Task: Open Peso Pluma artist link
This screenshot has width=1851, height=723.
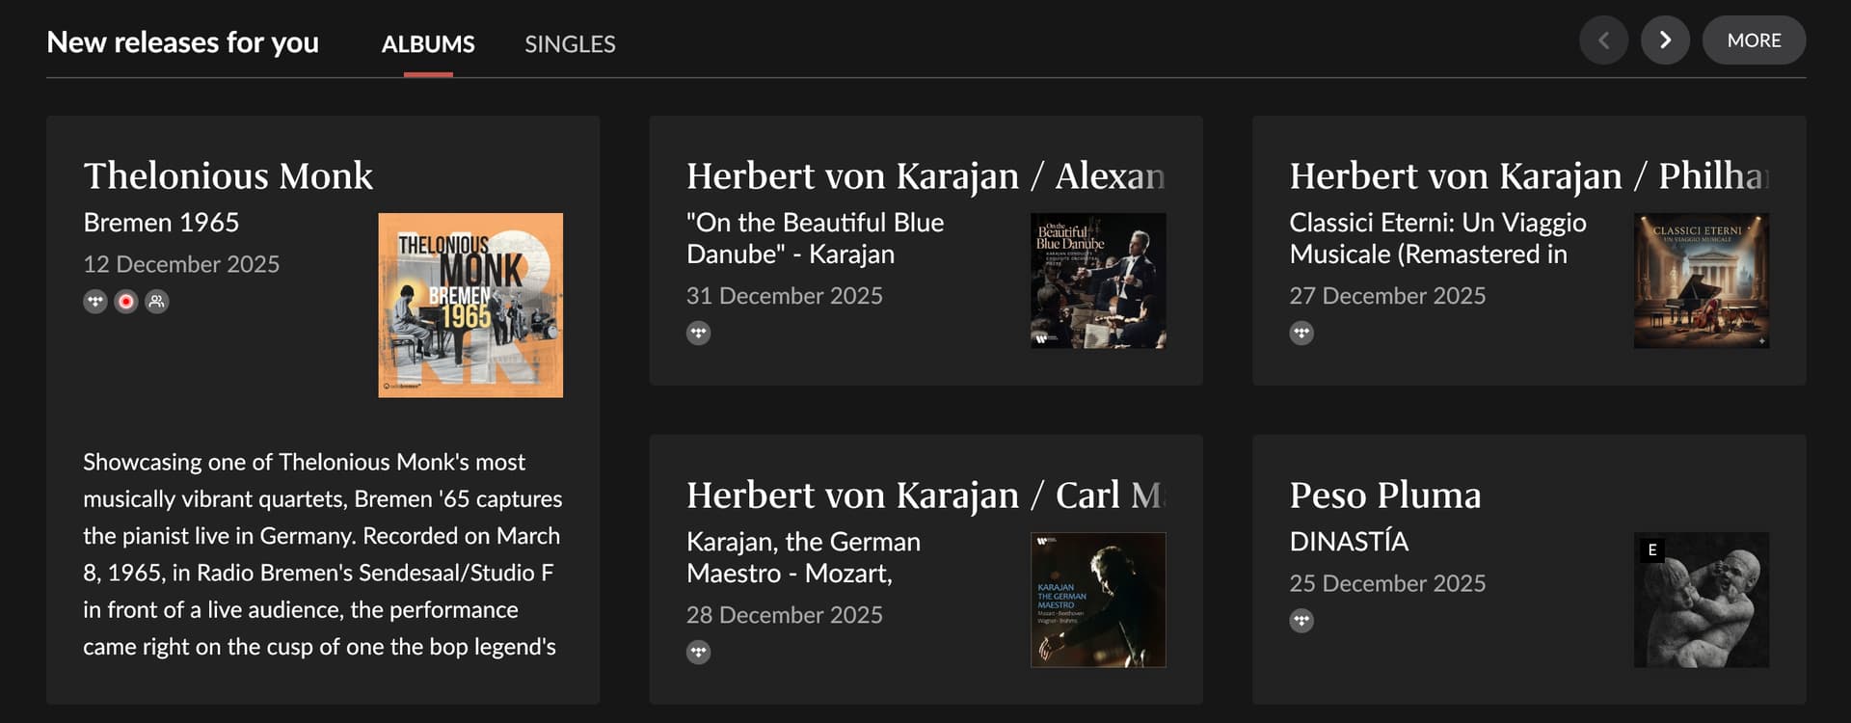Action: click(x=1384, y=495)
